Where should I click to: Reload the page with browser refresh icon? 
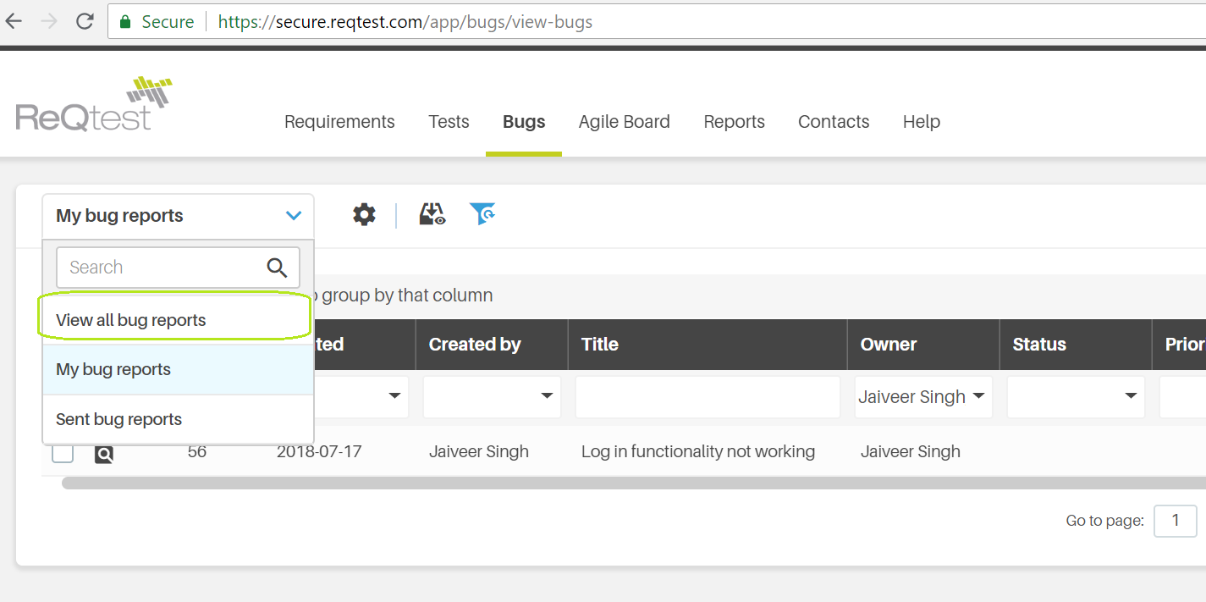click(85, 21)
